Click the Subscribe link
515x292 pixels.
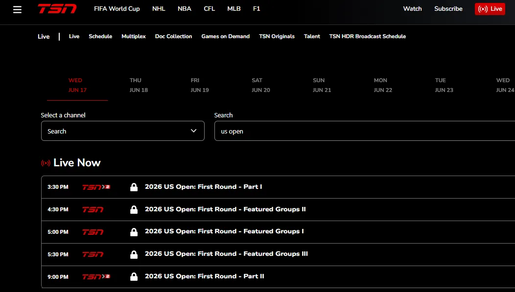tap(448, 9)
